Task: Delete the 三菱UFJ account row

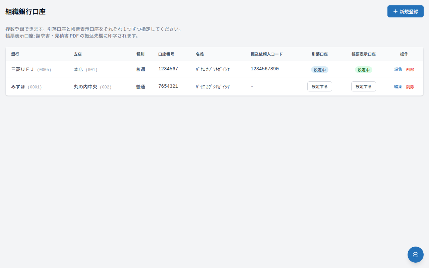Action: [x=410, y=69]
